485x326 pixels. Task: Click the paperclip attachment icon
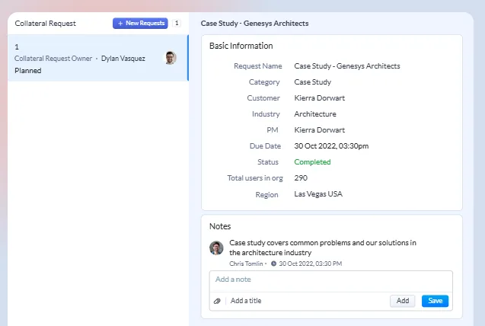[217, 301]
